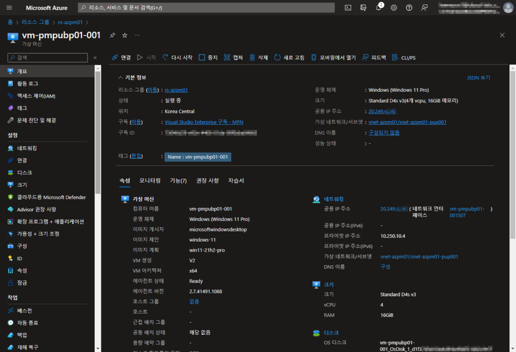Click the 편집 link next to 태그
This screenshot has width=516, height=352.
point(136,156)
